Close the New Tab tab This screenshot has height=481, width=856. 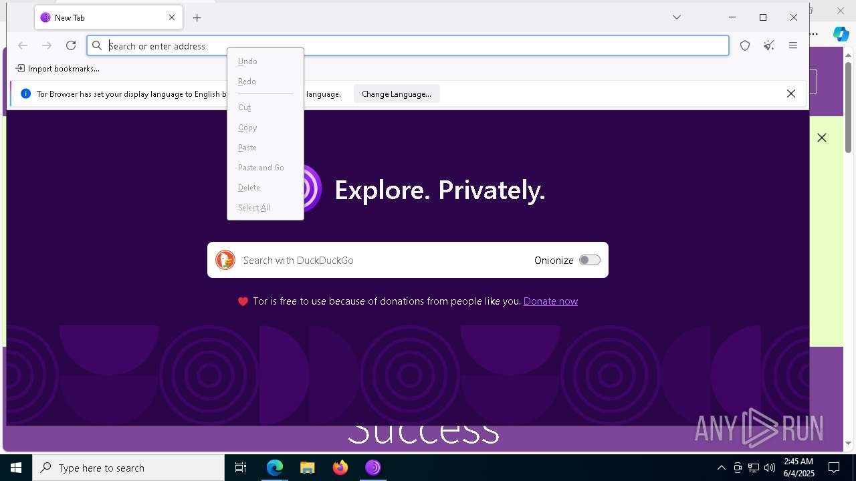tap(171, 18)
